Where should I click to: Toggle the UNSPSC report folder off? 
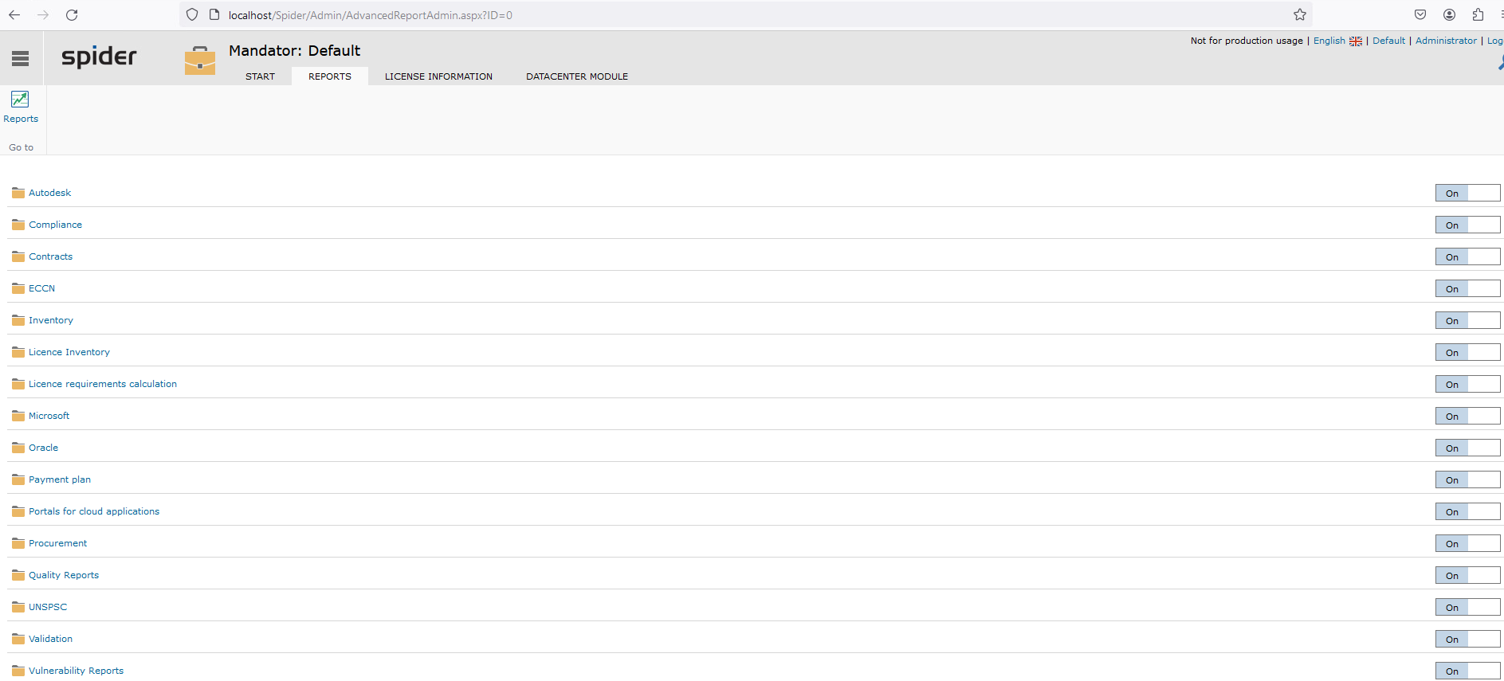point(1468,607)
